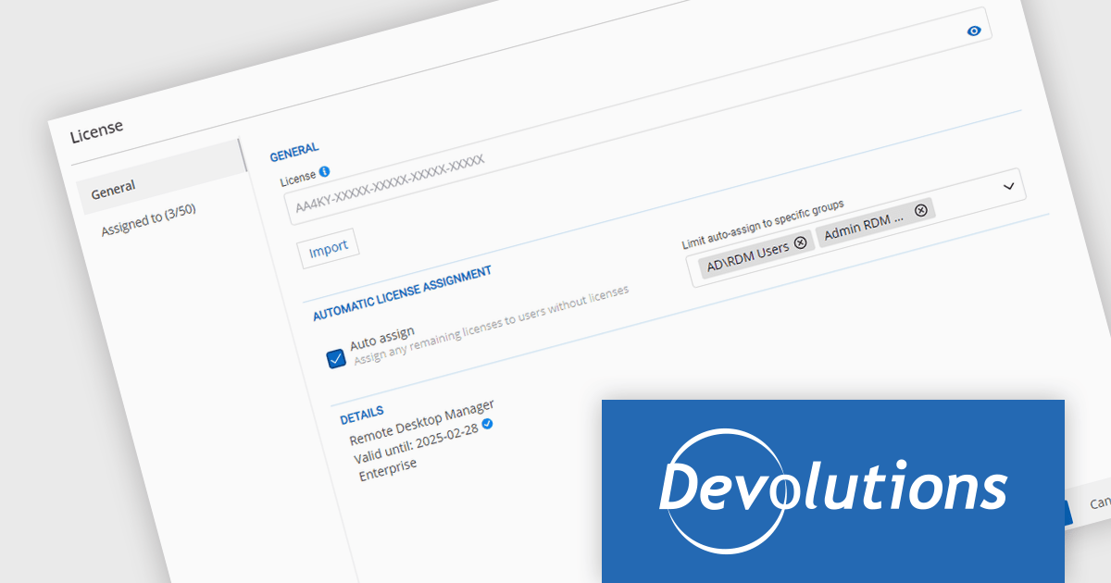Image resolution: width=1111 pixels, height=583 pixels.
Task: Click the Devolutions logo
Action: point(833,490)
